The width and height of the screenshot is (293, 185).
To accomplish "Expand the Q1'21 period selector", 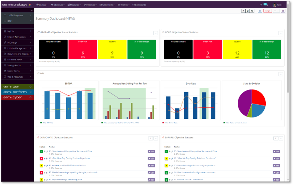I will [x=17, y=21].
